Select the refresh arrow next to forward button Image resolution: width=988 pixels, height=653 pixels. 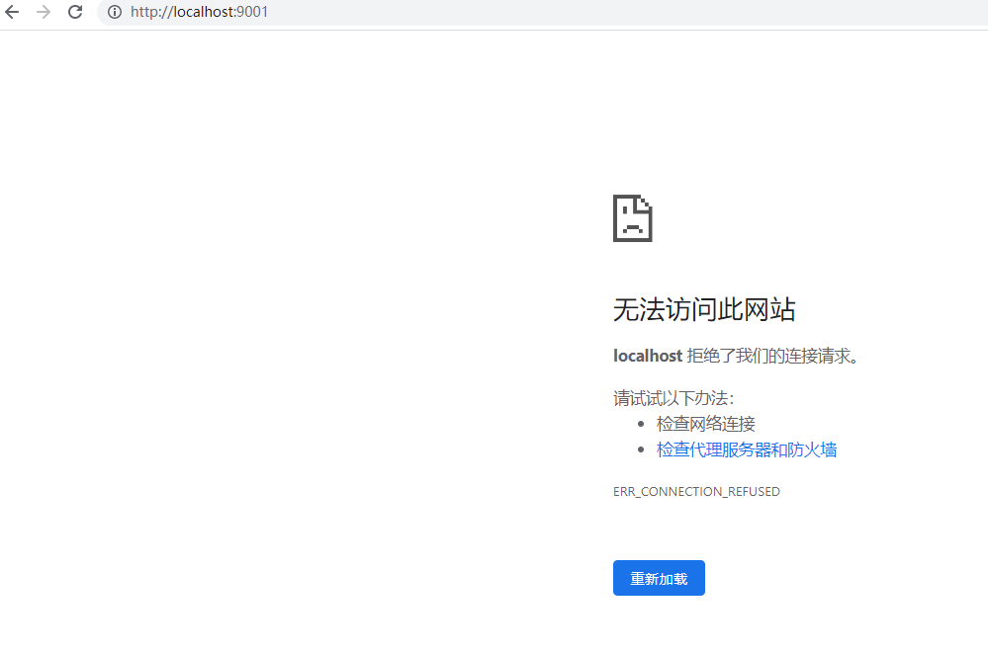coord(75,12)
